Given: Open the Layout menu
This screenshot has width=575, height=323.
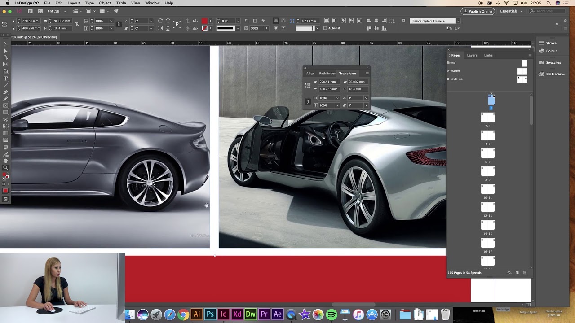Looking at the screenshot, I should pyautogui.click(x=74, y=3).
